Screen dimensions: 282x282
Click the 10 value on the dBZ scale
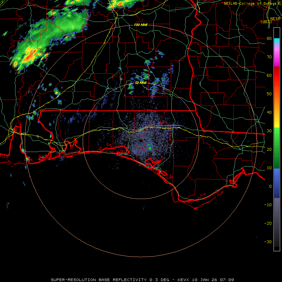click(269, 168)
